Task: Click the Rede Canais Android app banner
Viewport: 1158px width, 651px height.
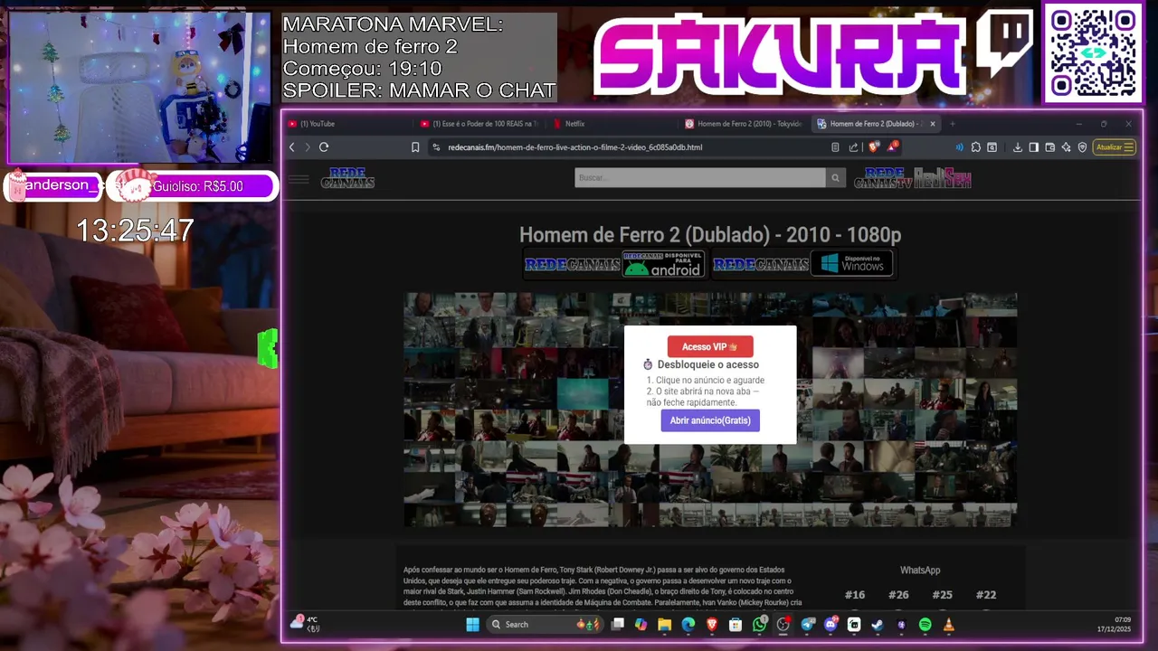Action: (x=614, y=264)
